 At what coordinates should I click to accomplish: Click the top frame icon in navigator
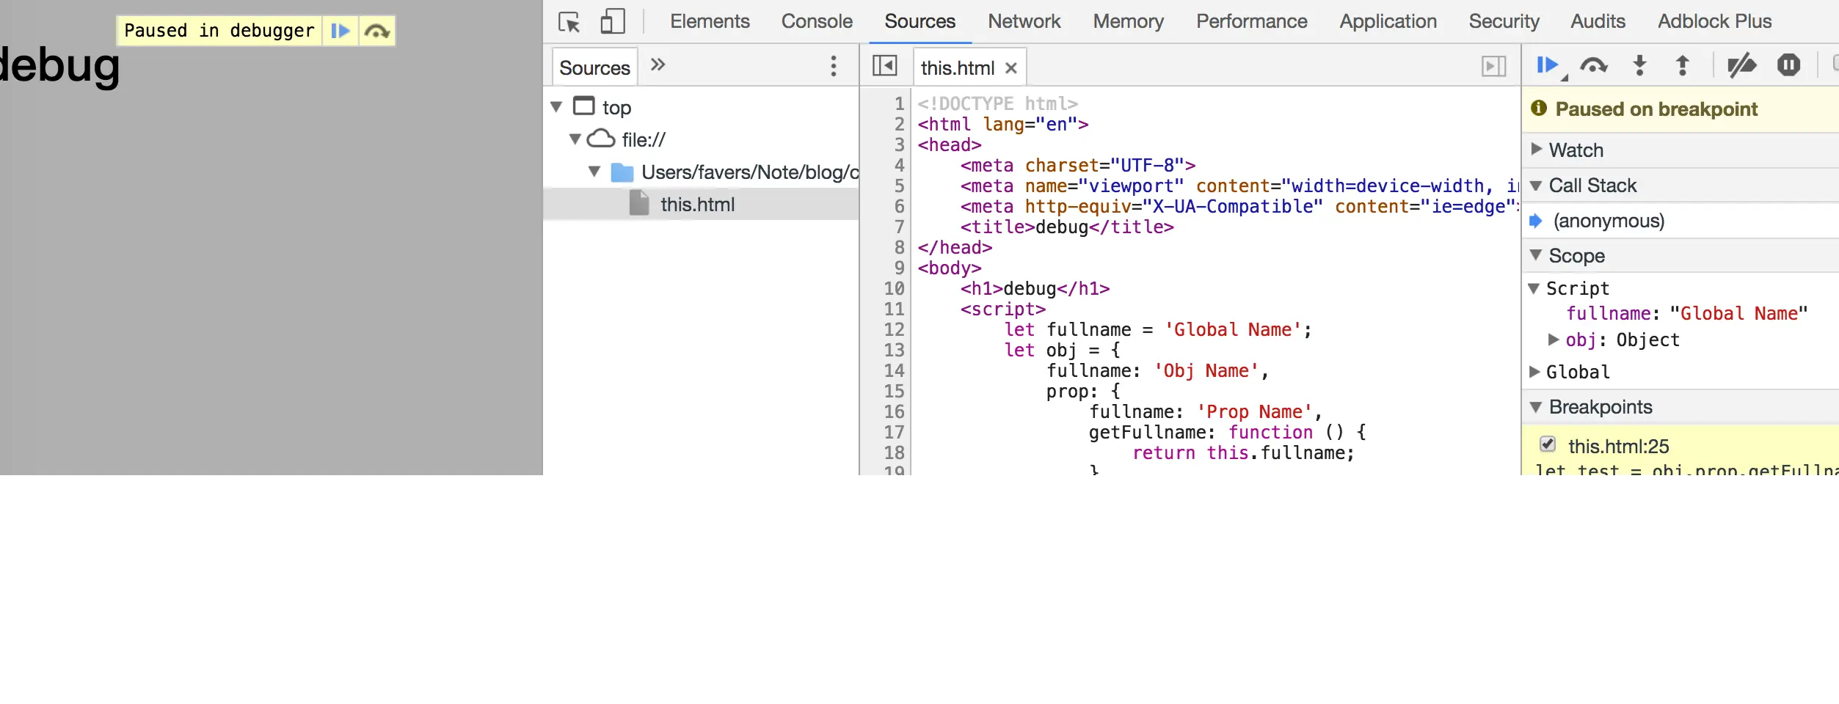point(583,106)
